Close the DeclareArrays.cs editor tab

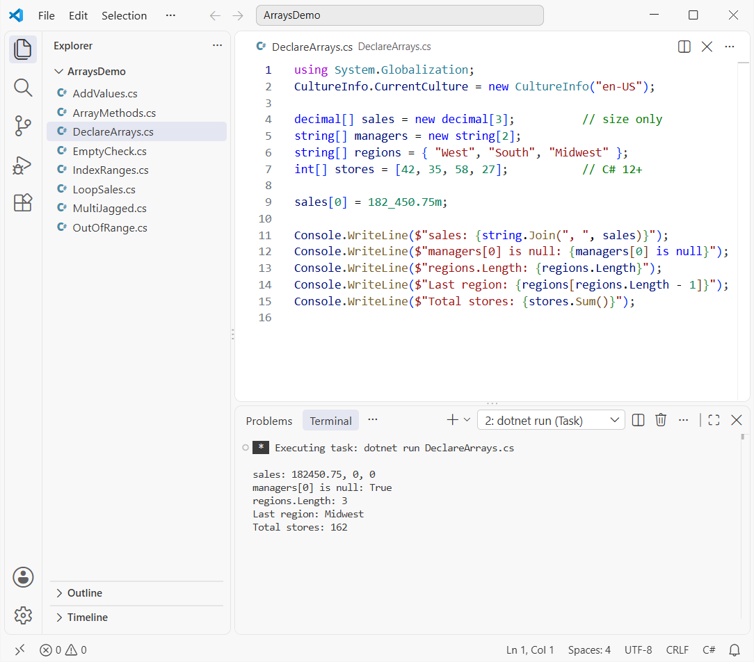[707, 47]
